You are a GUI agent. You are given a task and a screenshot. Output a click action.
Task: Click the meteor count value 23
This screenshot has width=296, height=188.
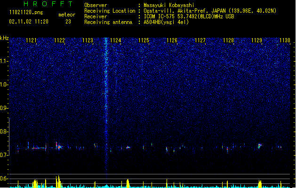click(x=68, y=22)
